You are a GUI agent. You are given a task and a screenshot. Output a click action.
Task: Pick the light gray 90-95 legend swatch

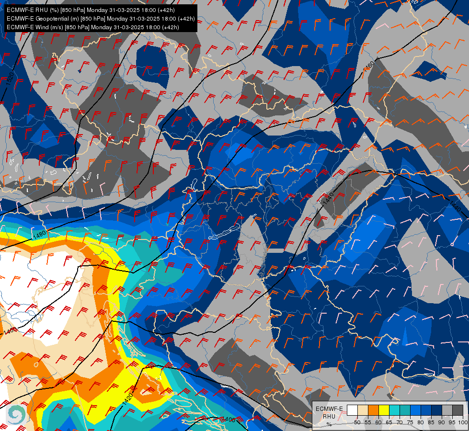coord(447,410)
